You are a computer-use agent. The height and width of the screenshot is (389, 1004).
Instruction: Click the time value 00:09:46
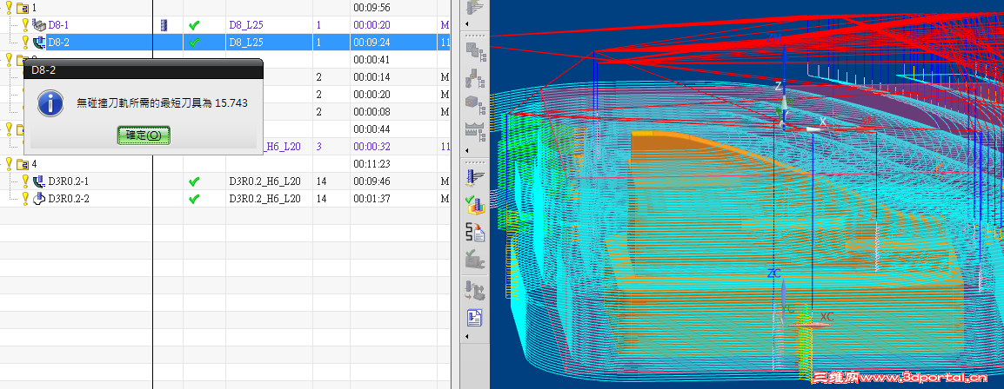pyautogui.click(x=371, y=181)
